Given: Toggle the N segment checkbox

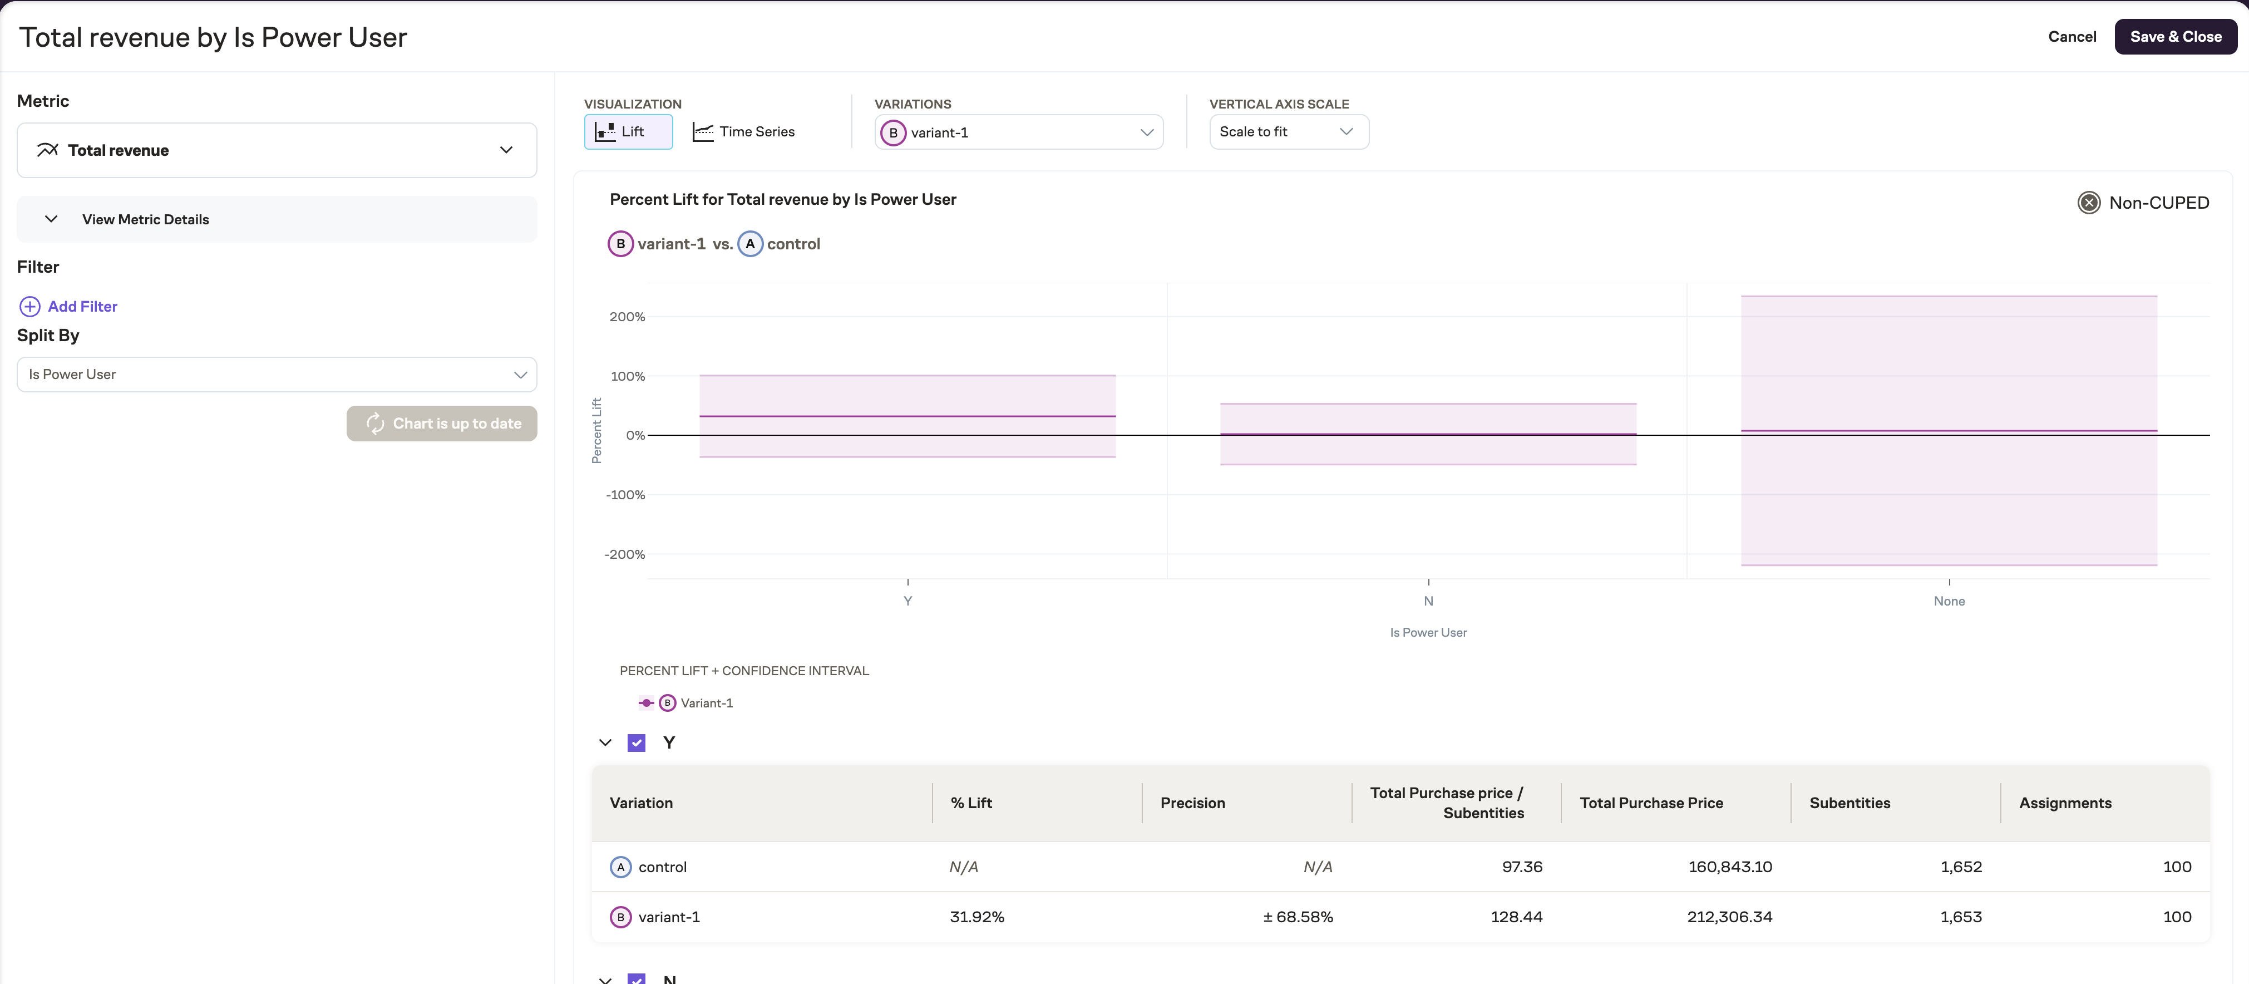Looking at the screenshot, I should pyautogui.click(x=637, y=979).
